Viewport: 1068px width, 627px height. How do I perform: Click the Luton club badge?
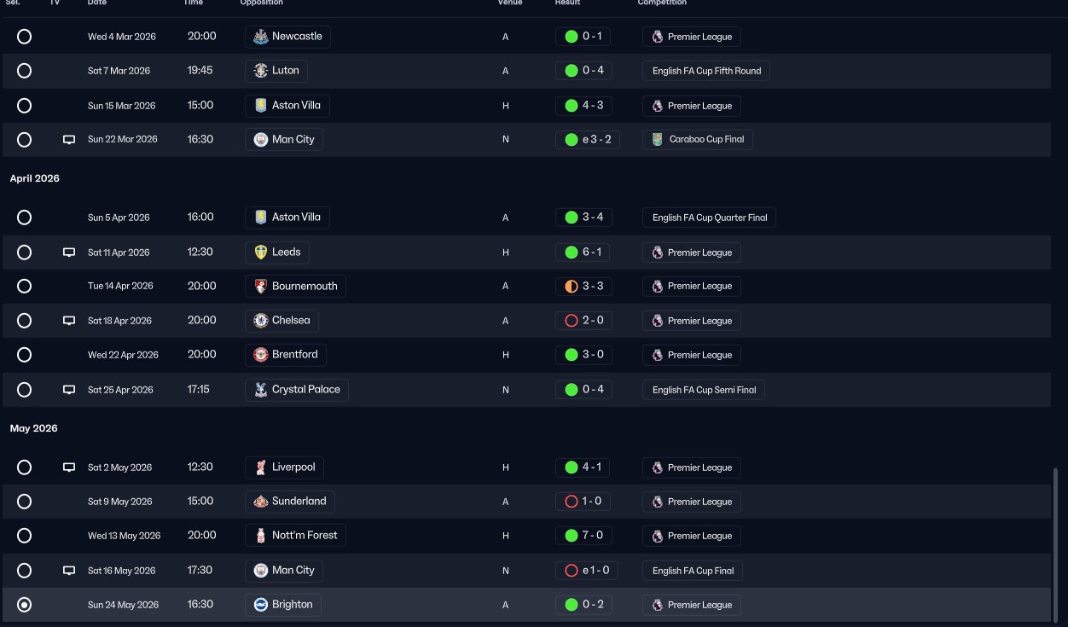pos(261,71)
